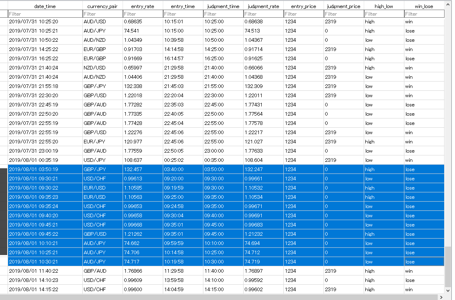
Task: Focus the entry_rate filter field
Action: coord(143,14)
